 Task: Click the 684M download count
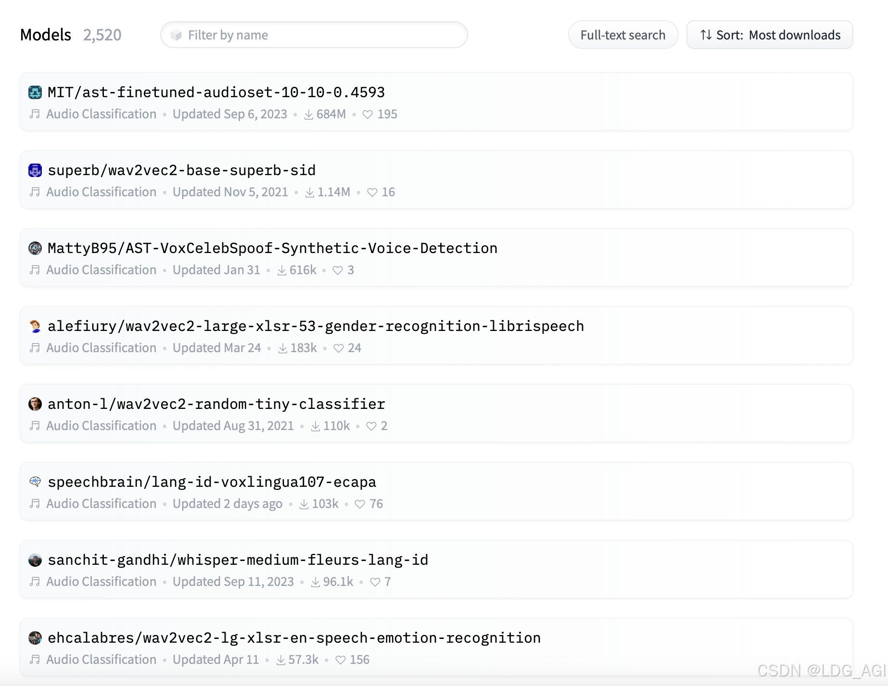(331, 114)
